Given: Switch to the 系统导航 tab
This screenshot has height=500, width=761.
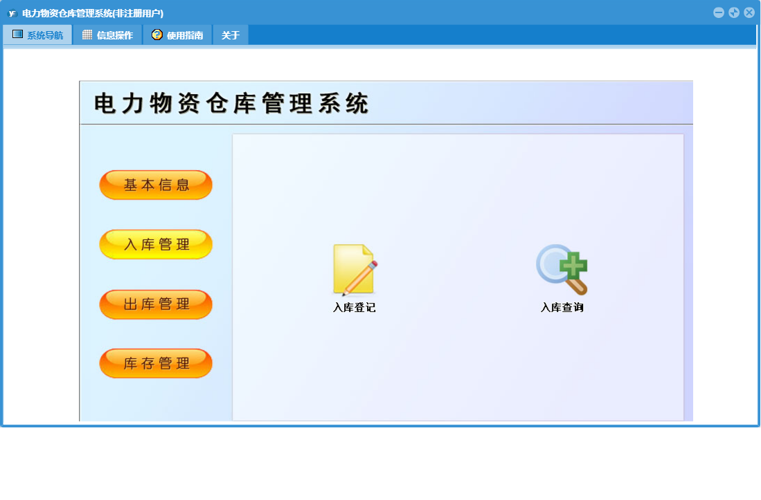Looking at the screenshot, I should [x=38, y=35].
